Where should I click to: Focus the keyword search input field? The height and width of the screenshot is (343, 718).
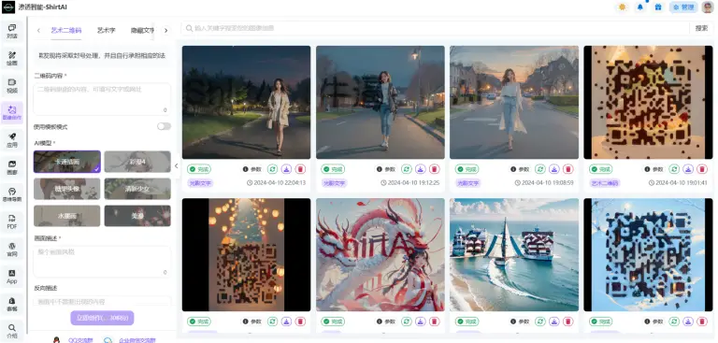click(x=435, y=28)
